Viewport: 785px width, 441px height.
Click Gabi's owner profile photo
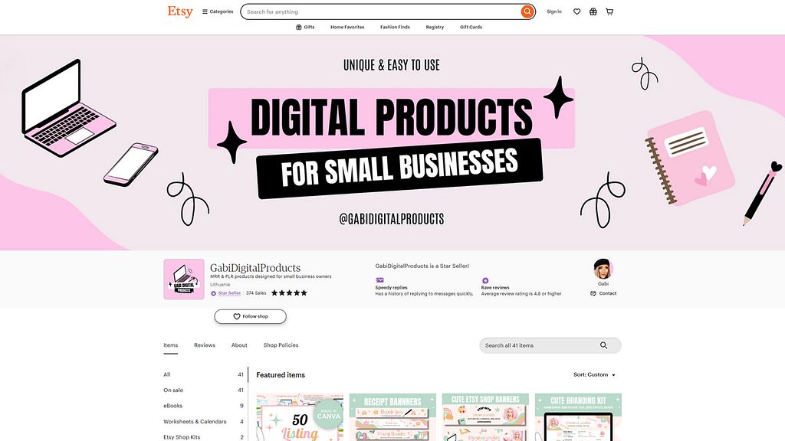coord(603,269)
